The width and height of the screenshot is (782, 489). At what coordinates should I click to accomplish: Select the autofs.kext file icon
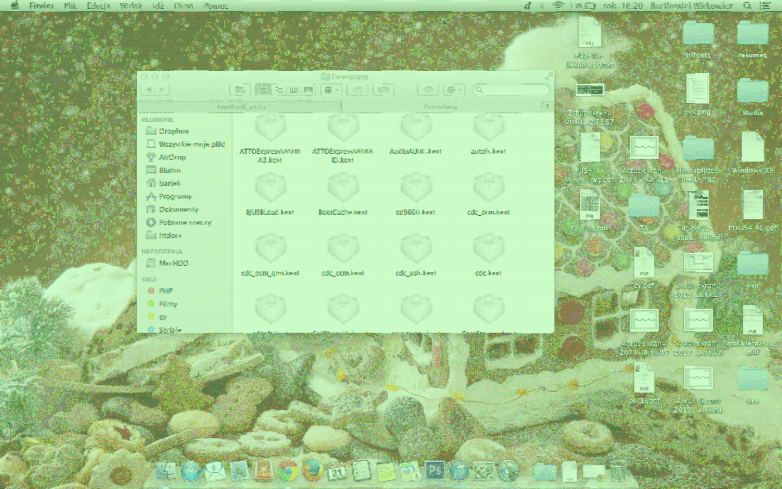pyautogui.click(x=488, y=129)
